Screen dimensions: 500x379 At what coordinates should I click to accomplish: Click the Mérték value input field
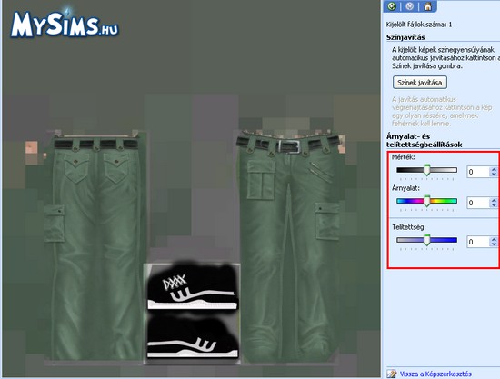click(x=478, y=172)
